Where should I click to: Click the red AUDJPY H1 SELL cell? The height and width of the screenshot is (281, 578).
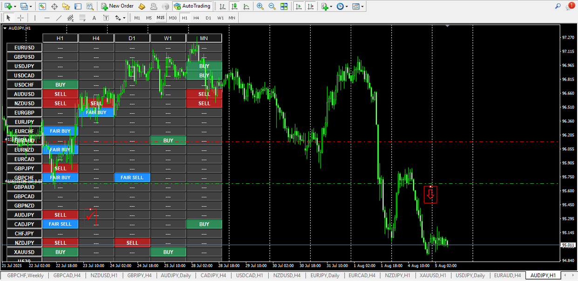(61, 215)
